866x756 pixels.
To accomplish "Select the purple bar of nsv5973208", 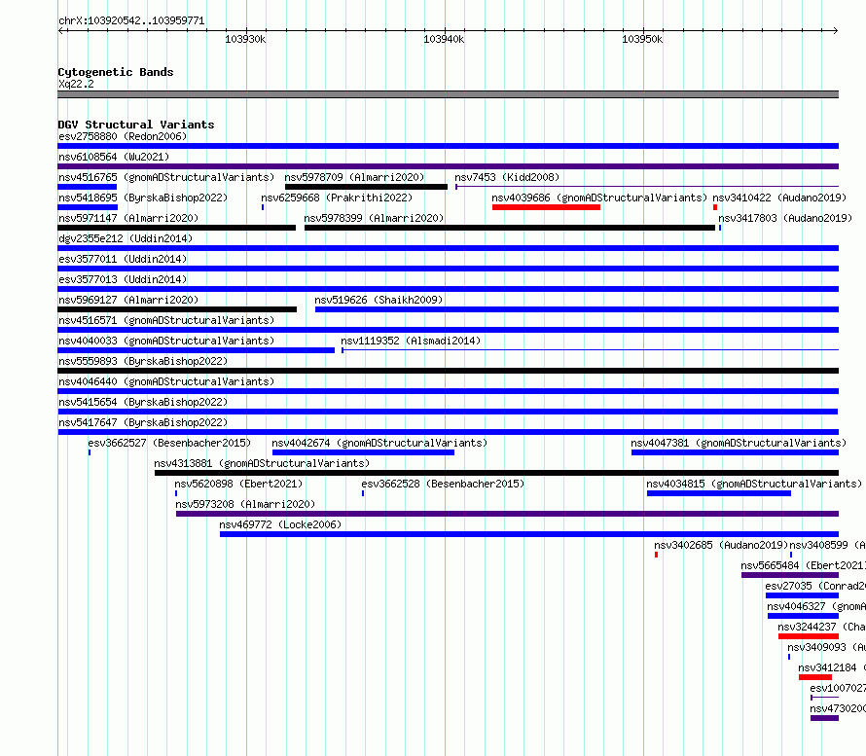I will click(x=507, y=514).
